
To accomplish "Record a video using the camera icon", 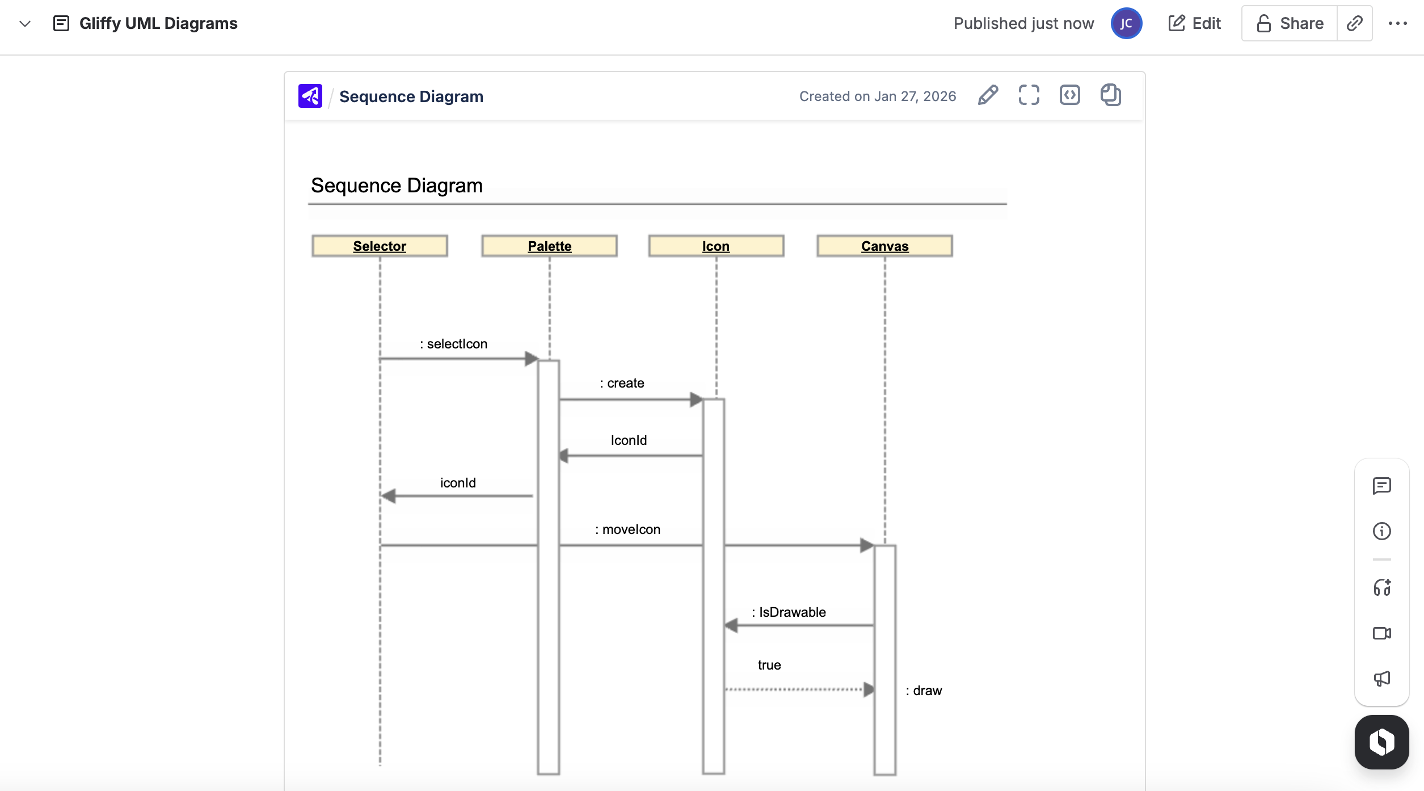I will coord(1382,633).
